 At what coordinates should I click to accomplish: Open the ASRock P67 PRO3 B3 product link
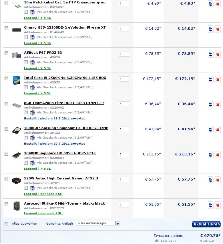click(43, 53)
